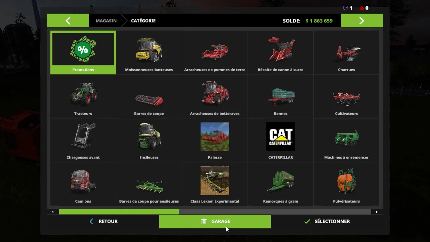The height and width of the screenshot is (242, 430).
Task: Go to previous page with left chevron
Action: pyautogui.click(x=68, y=21)
